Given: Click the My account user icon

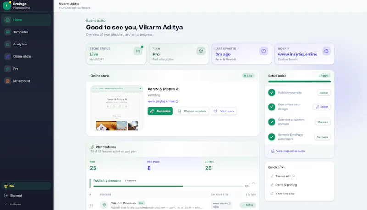Looking at the screenshot, I should (7, 81).
